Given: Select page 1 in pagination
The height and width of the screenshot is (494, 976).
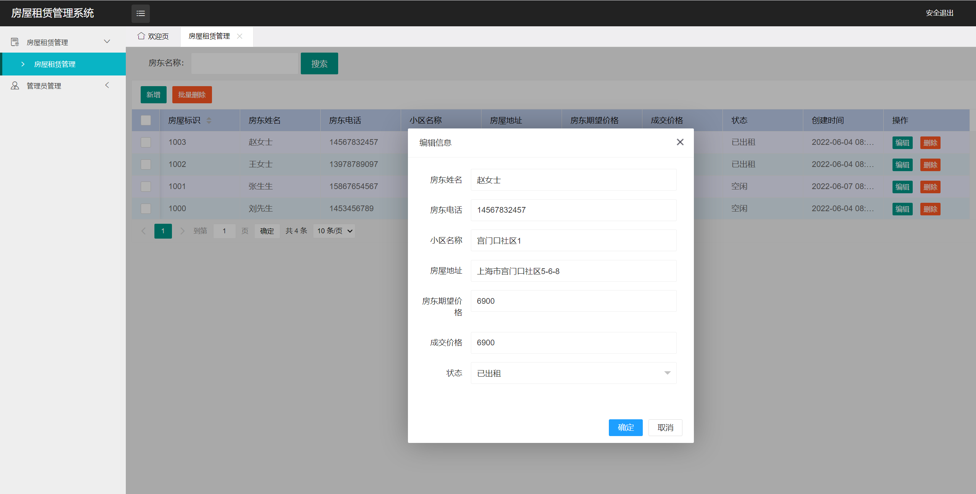Looking at the screenshot, I should 163,231.
